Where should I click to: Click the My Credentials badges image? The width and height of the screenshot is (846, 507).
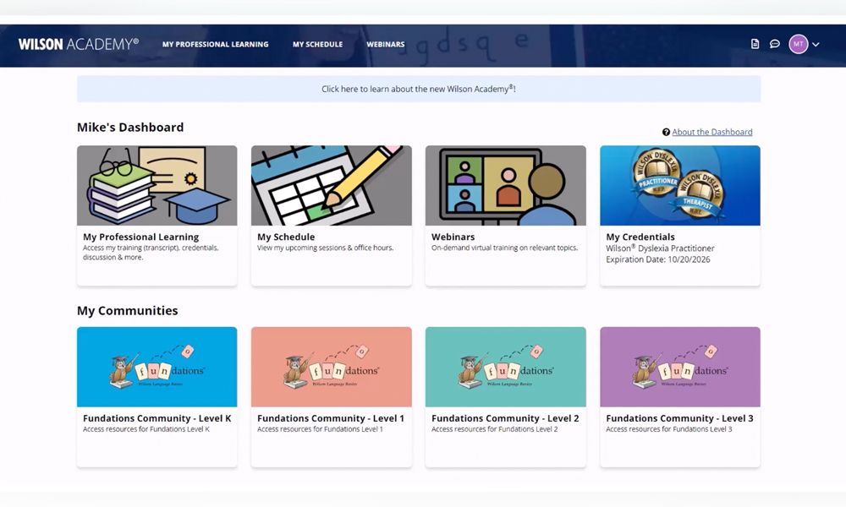tap(680, 185)
